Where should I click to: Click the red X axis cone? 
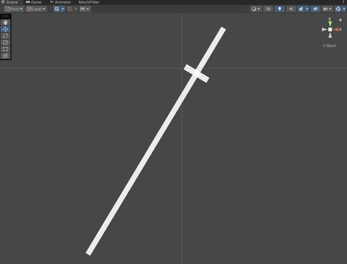(336, 29)
